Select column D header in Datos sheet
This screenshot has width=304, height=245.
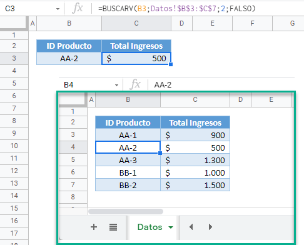coord(240,99)
